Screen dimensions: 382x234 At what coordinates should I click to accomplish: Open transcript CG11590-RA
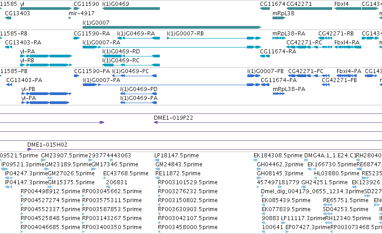point(92,34)
